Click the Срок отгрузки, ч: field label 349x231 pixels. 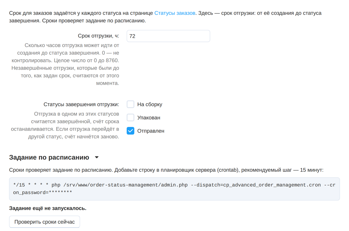point(99,36)
